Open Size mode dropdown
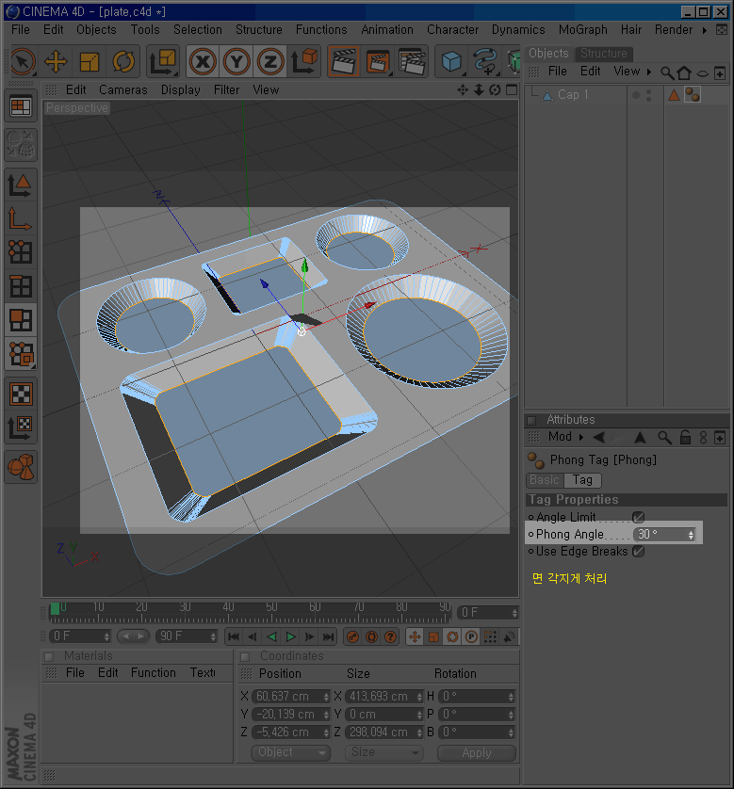 [x=383, y=752]
